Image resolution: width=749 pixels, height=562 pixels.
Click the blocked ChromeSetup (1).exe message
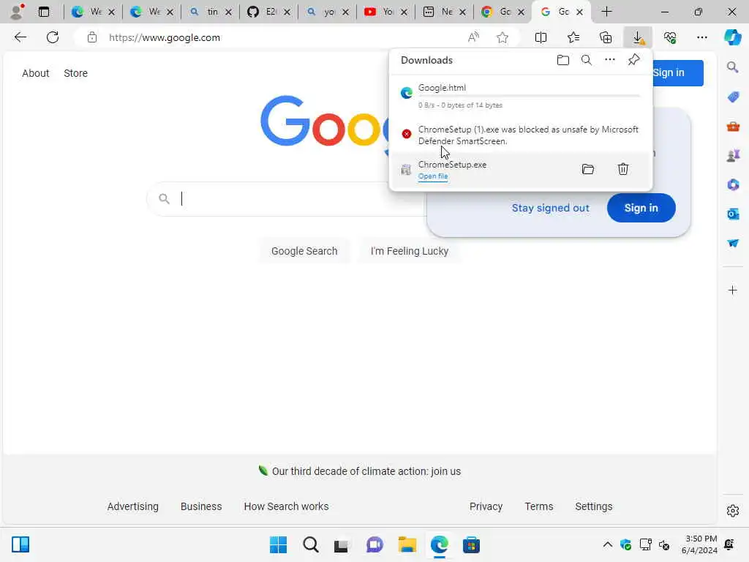tap(528, 135)
